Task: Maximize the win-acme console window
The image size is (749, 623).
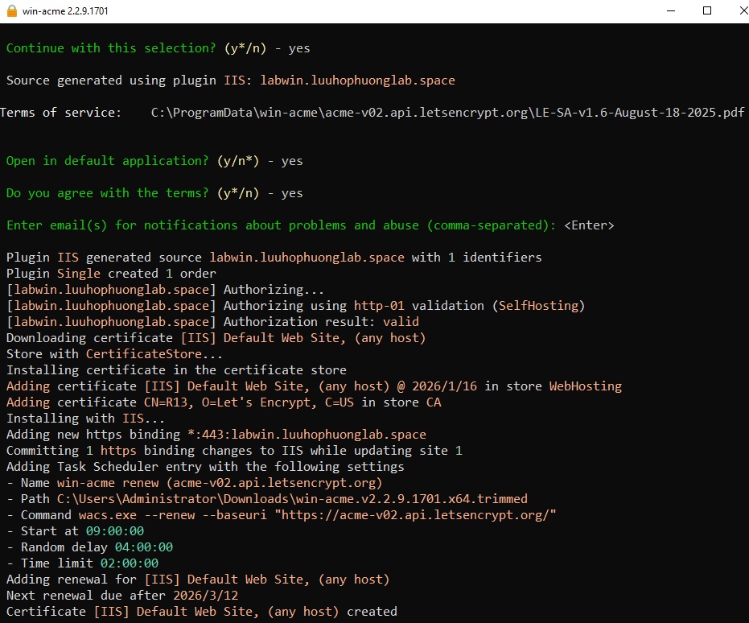Action: 707,10
